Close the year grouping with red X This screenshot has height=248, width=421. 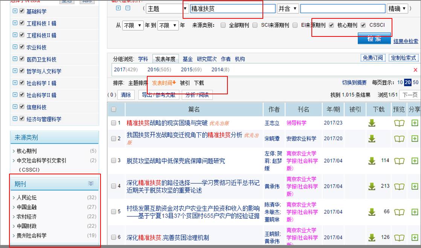[415, 70]
